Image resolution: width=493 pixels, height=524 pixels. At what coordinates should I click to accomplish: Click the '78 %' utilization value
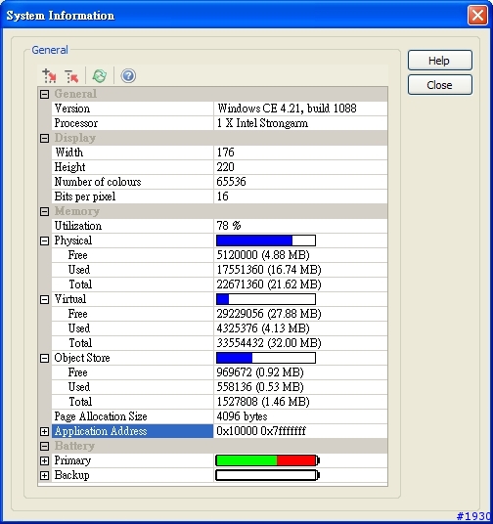pos(229,226)
